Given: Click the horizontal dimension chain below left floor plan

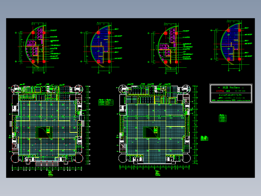Looking at the screenshot, I should (x=47, y=168).
